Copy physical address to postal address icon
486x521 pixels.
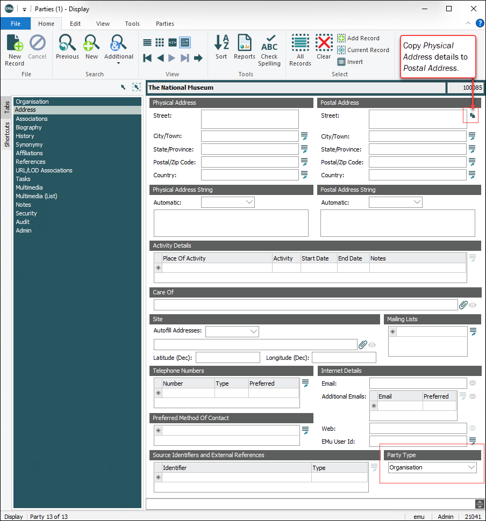tap(472, 115)
